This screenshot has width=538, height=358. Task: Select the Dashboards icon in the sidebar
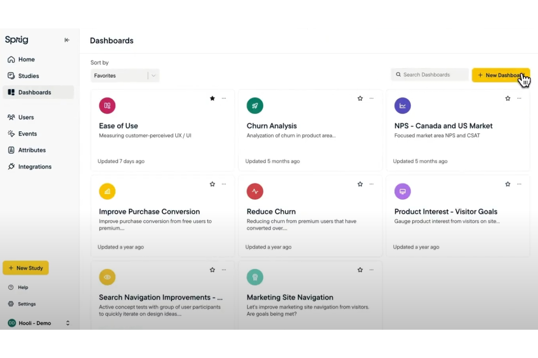pos(11,92)
